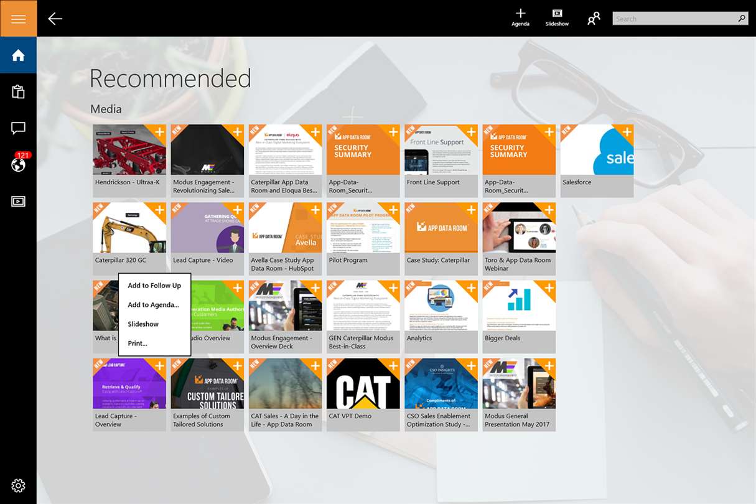Screen dimensions: 756x504
Task: Choose Add to Follow Up
Action: tap(154, 286)
